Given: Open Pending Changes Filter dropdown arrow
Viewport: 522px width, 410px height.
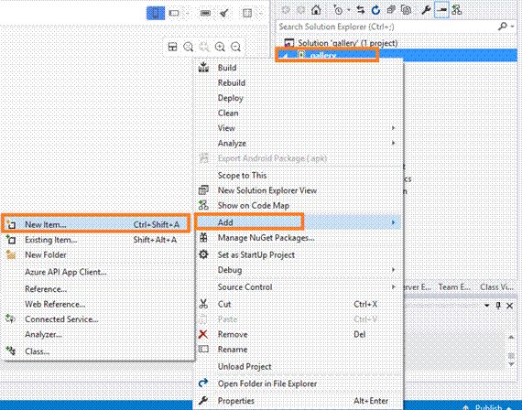Looking at the screenshot, I should click(349, 10).
